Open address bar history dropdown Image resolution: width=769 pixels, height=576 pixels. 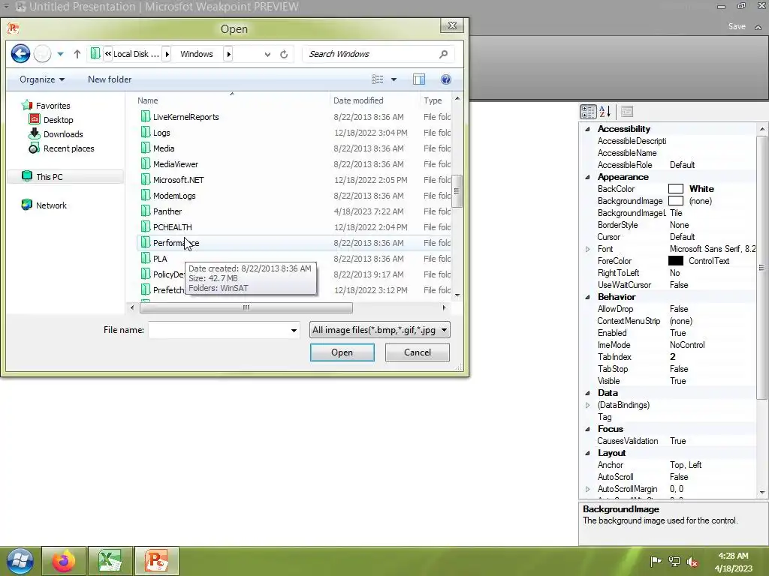point(267,54)
